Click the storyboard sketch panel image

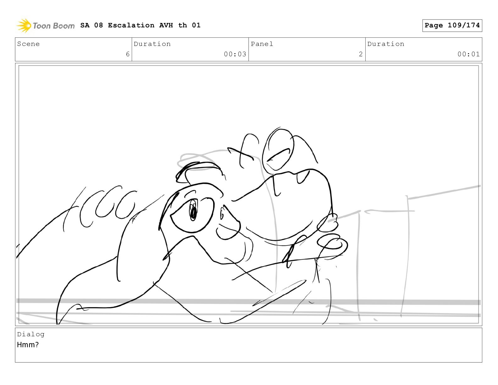(248, 194)
